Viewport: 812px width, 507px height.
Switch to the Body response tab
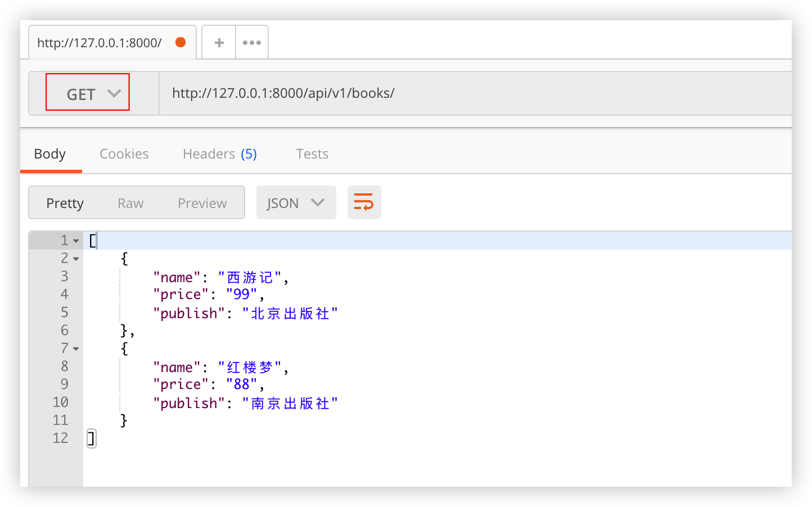click(50, 154)
